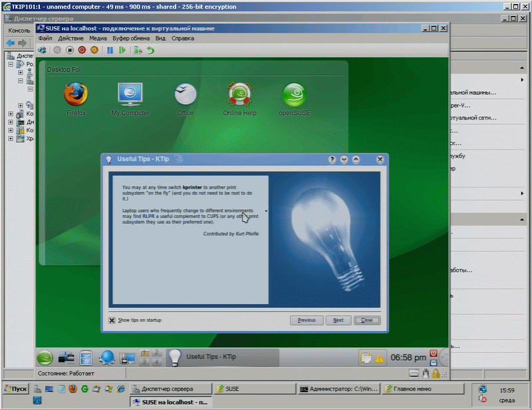This screenshot has width=532, height=410.
Task: Pause the virtual machine
Action: point(110,51)
